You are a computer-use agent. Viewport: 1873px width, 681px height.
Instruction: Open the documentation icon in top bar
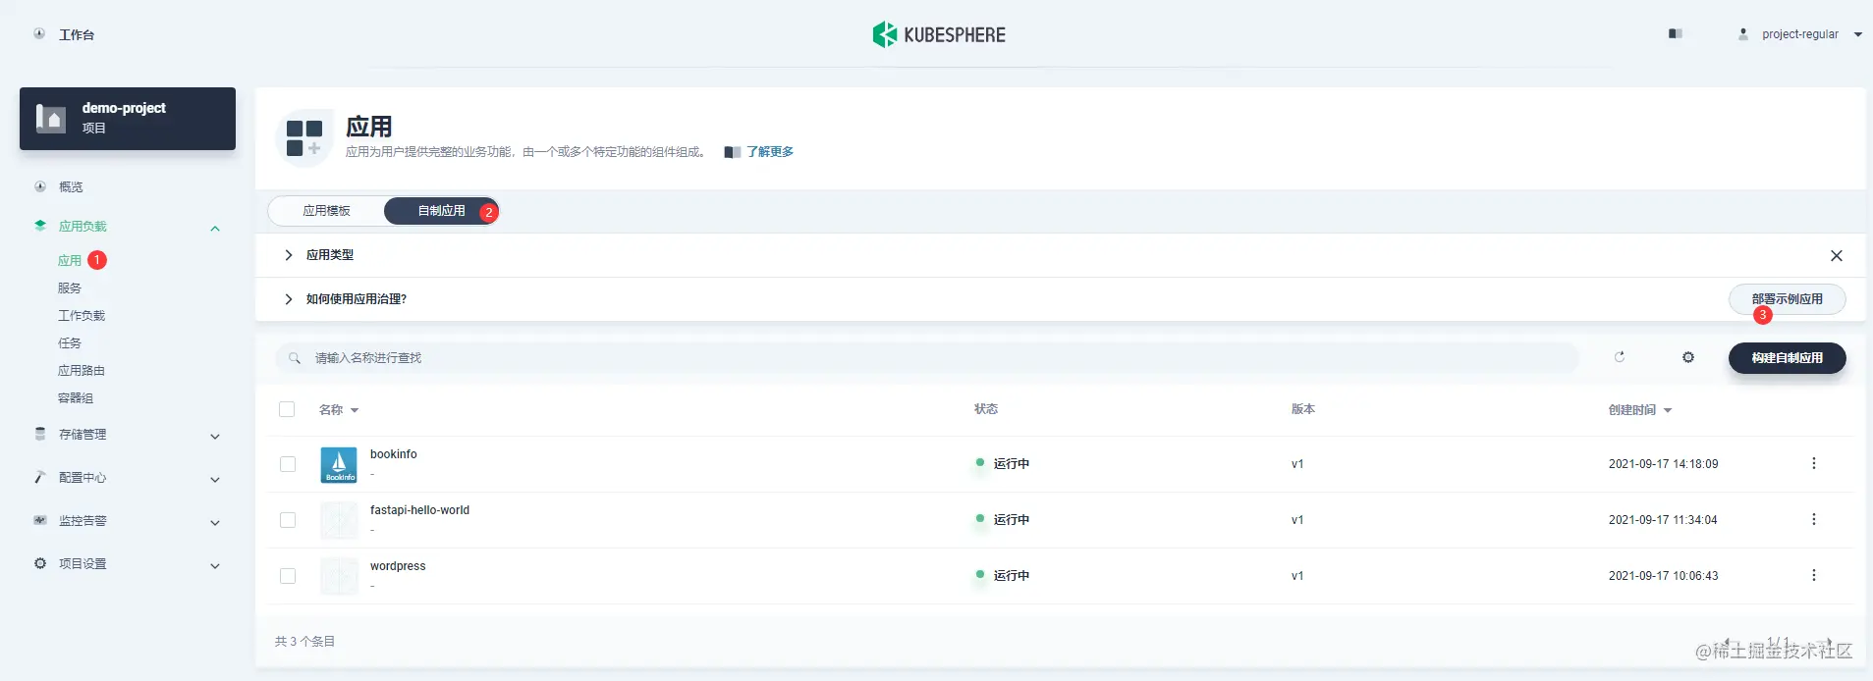1676,33
